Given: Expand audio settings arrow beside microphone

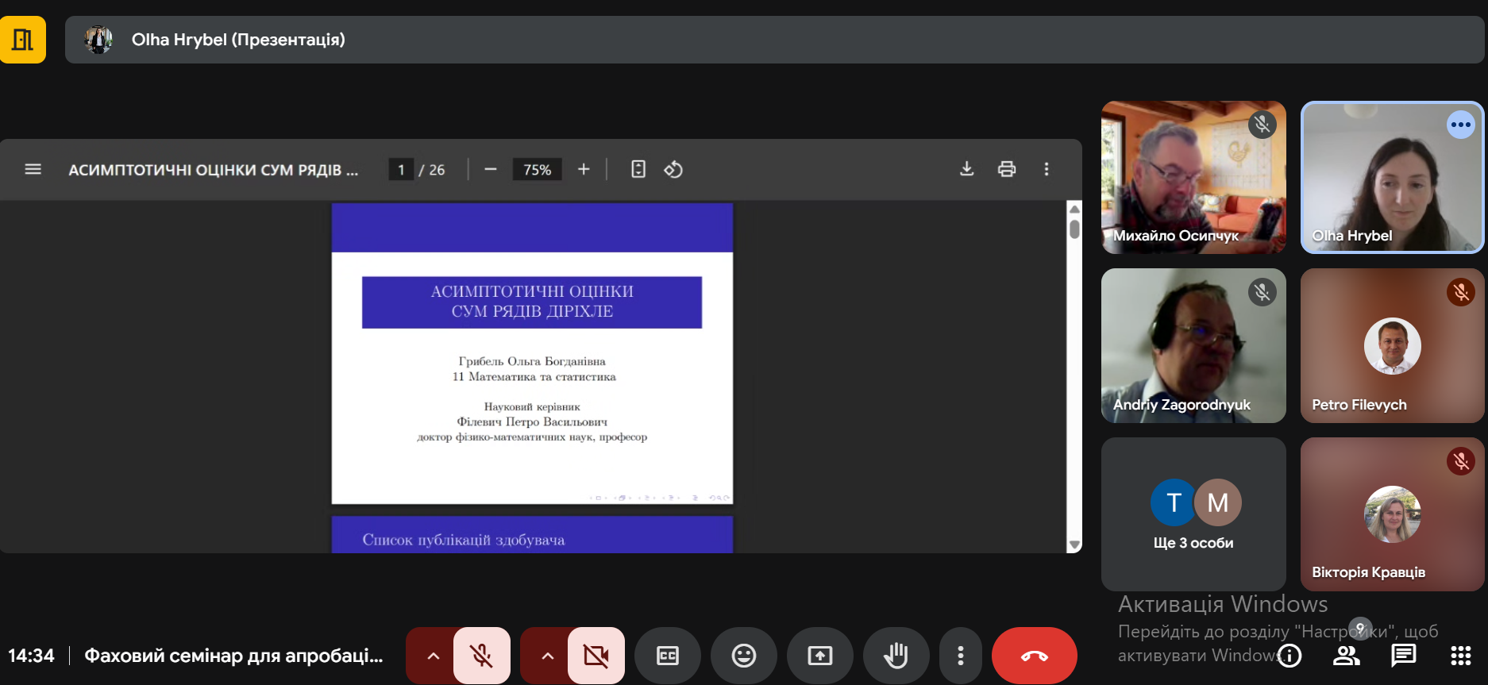Looking at the screenshot, I should click(x=433, y=656).
